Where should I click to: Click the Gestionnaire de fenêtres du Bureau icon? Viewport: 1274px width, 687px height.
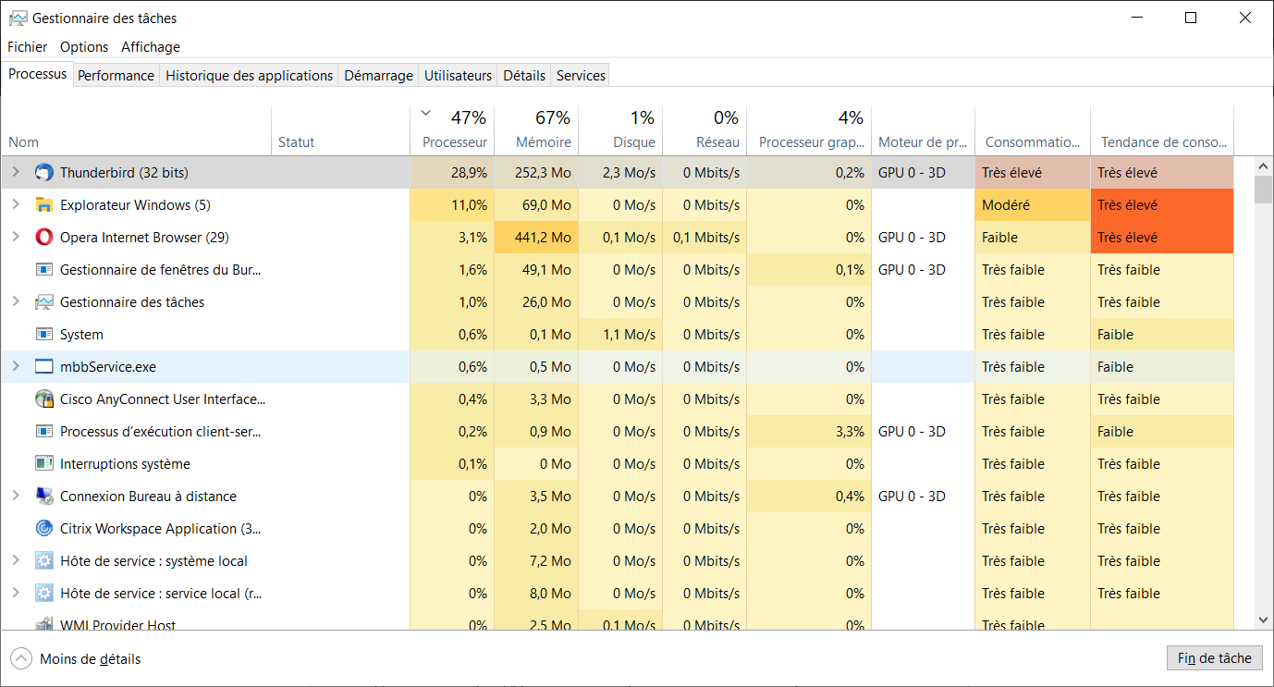(43, 270)
